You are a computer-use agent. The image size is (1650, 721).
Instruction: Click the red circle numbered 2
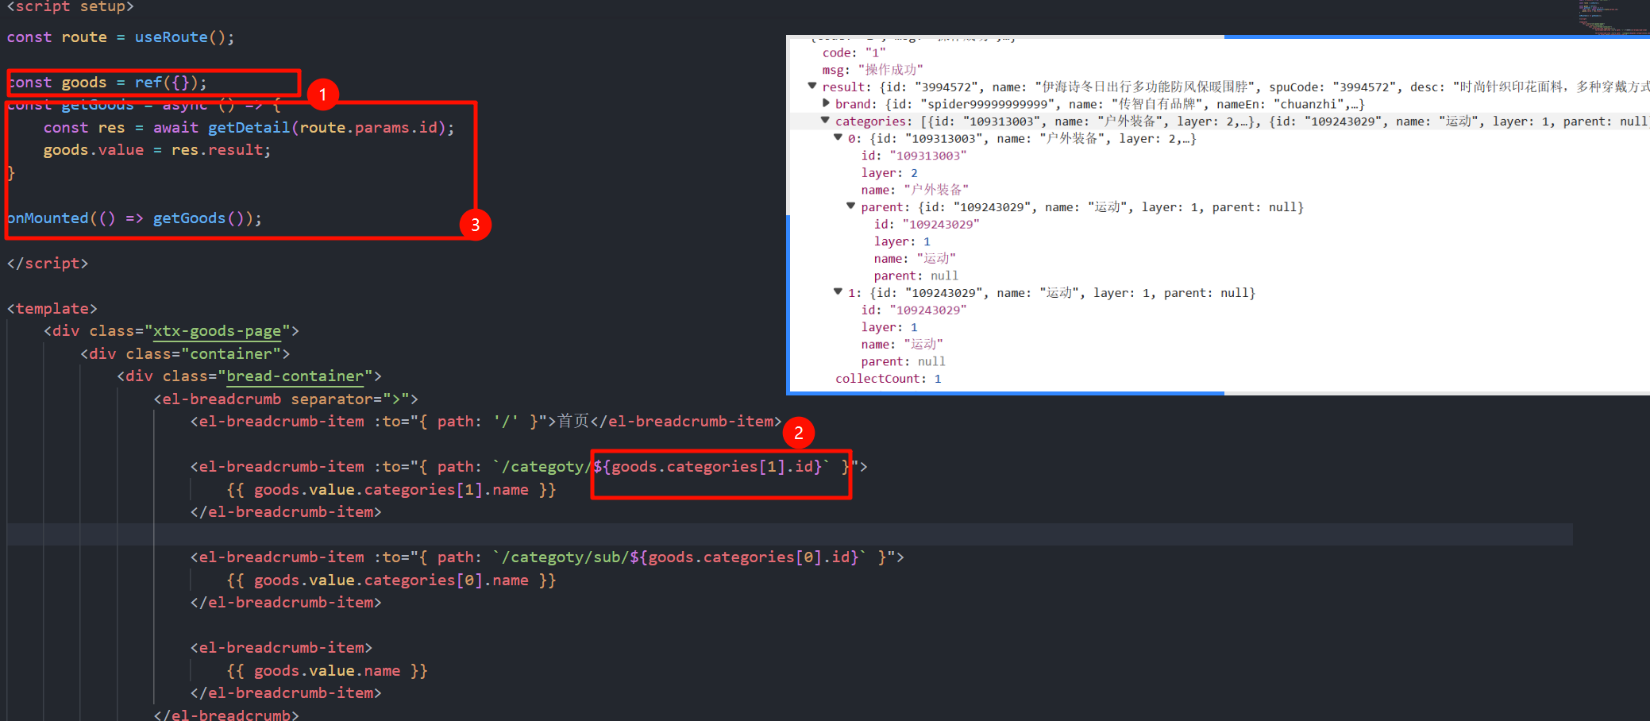[x=798, y=433]
